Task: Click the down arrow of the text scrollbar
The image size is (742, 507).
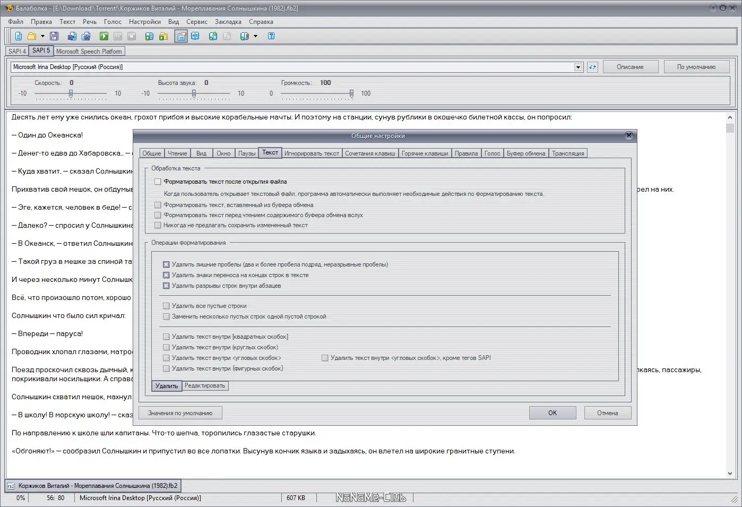Action: 730,474
